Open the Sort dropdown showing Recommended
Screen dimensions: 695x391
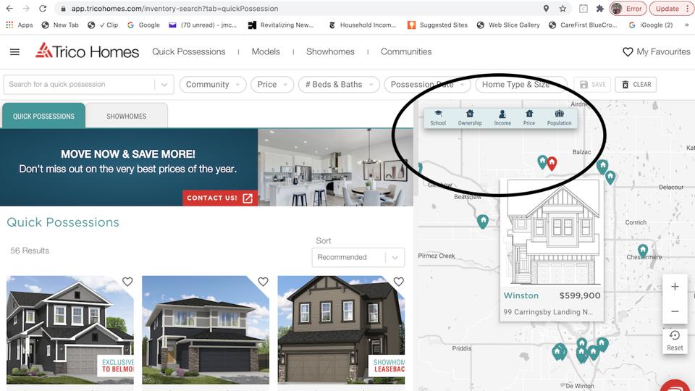tap(358, 257)
